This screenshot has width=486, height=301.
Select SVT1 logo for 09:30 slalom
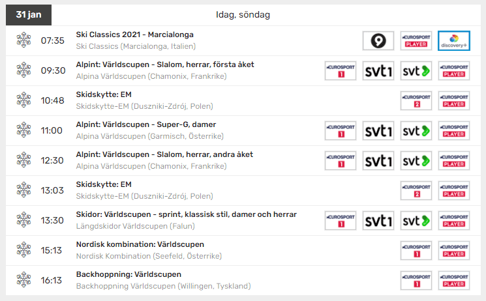pyautogui.click(x=378, y=70)
